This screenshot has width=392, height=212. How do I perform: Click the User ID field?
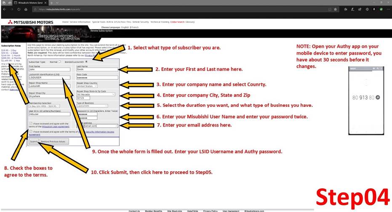50,114
